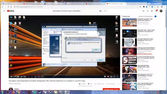This screenshot has width=167, height=94.
Task: Open the three-dots more actions menu
Action: pos(118,84)
